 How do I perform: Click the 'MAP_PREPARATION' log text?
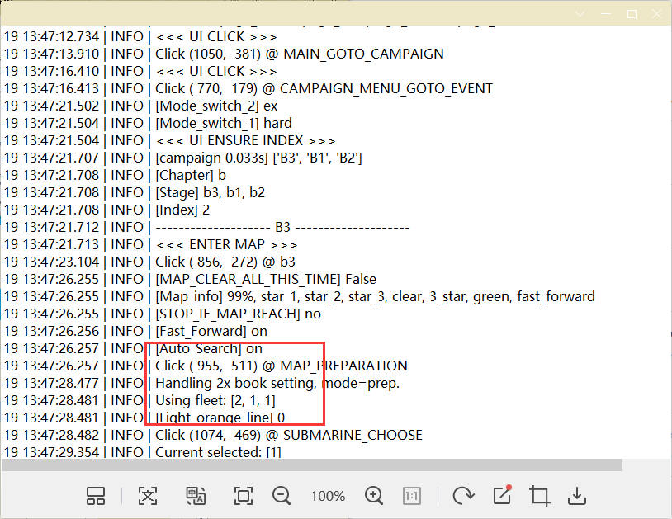[343, 366]
